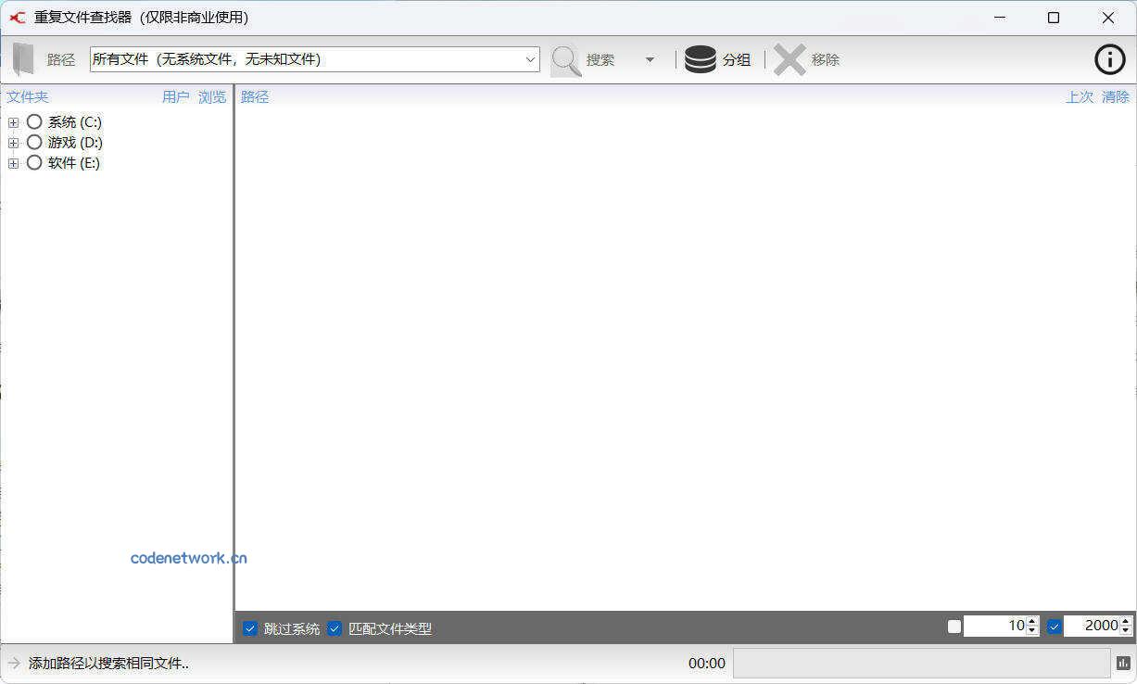Click the 清除 link to clear paths
This screenshot has width=1137, height=684.
click(1116, 96)
